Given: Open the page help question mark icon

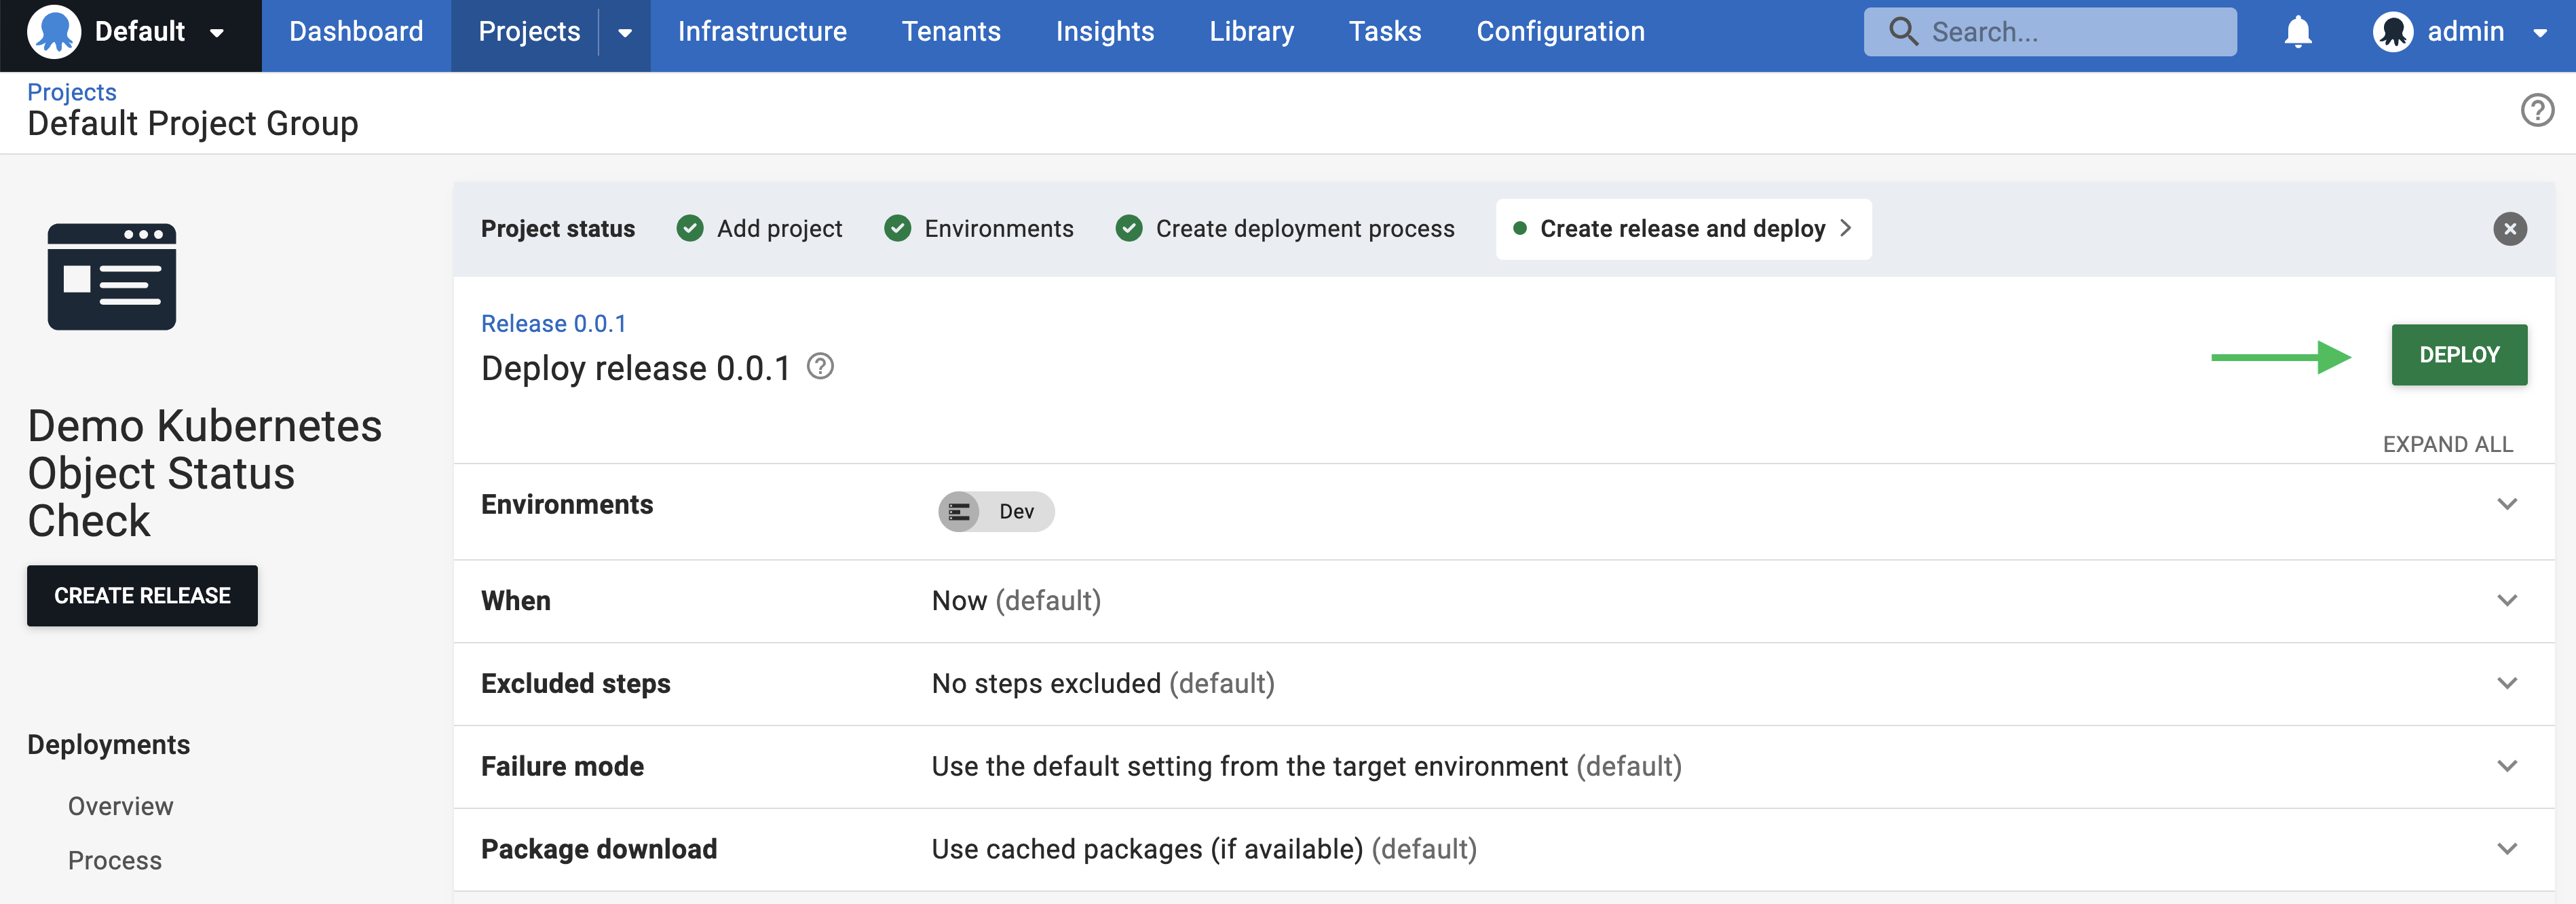Looking at the screenshot, I should pos(2538,110).
